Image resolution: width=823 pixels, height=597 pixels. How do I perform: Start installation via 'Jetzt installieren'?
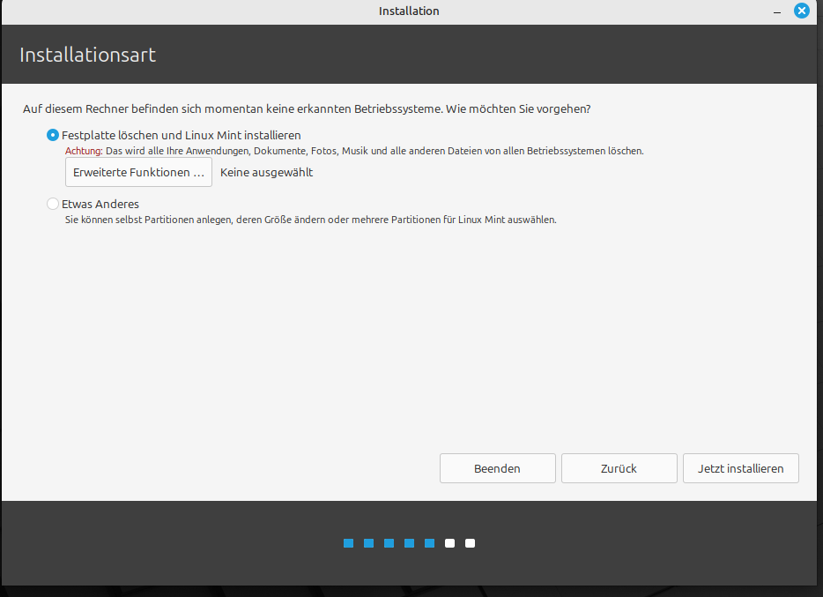tap(740, 468)
